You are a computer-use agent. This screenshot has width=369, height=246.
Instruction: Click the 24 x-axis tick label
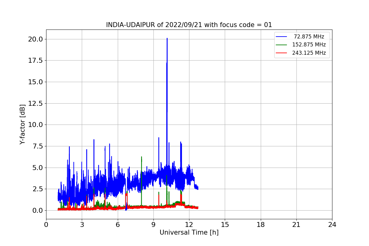[332, 225]
